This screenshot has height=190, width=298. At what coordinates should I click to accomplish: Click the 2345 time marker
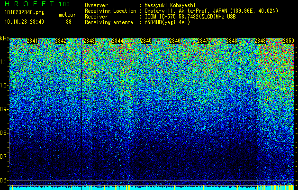tap(146, 41)
